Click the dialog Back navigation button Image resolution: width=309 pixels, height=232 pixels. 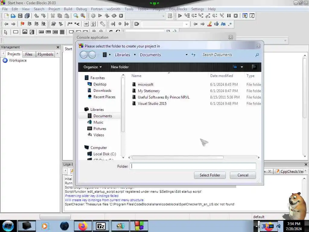click(x=84, y=55)
